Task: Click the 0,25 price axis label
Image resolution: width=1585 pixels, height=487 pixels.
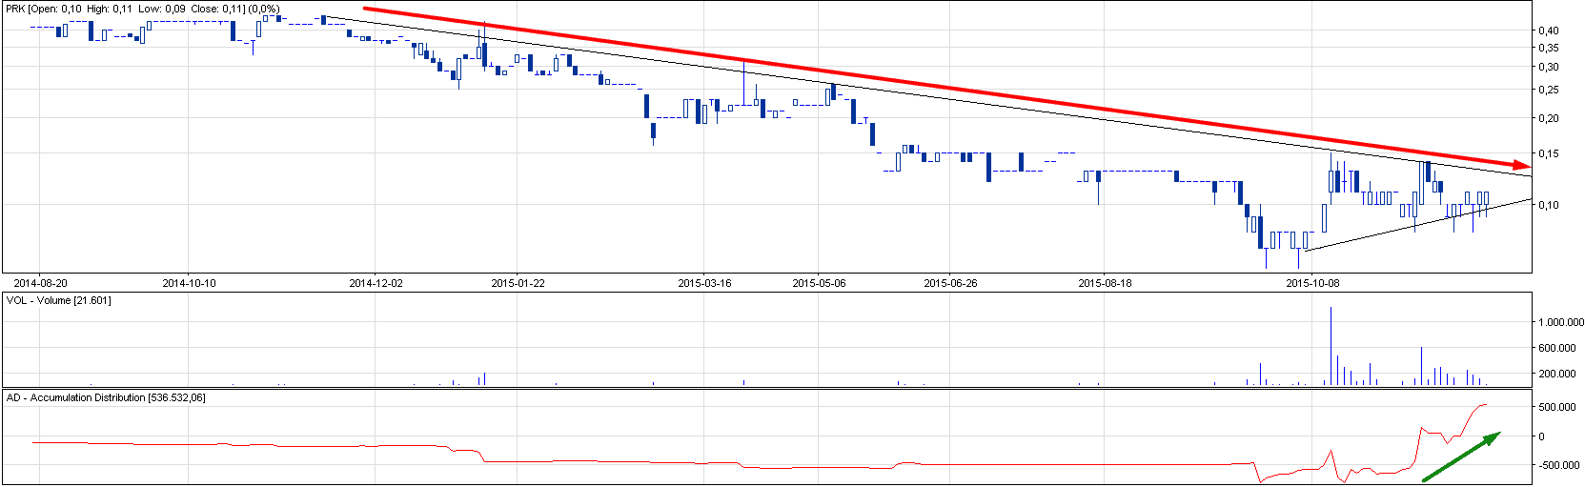Action: coord(1547,90)
